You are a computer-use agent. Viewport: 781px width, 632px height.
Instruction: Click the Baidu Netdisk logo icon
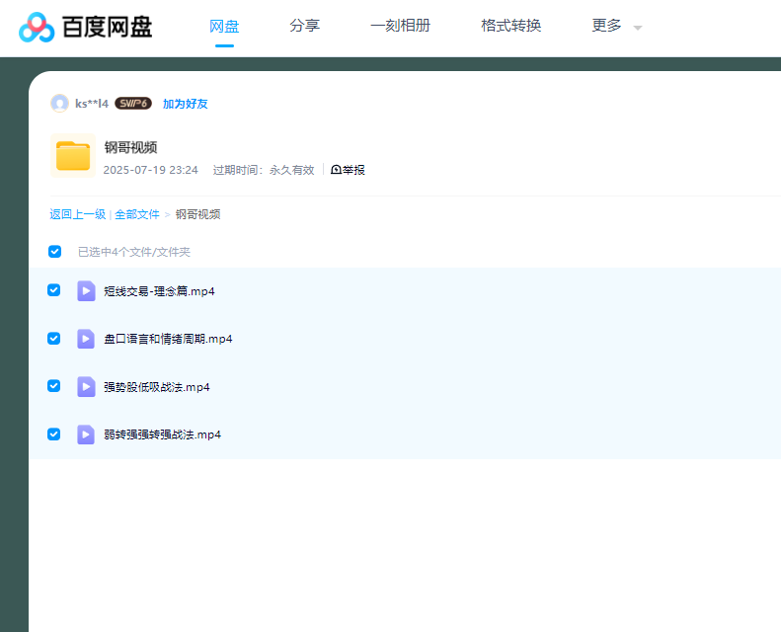(x=37, y=28)
